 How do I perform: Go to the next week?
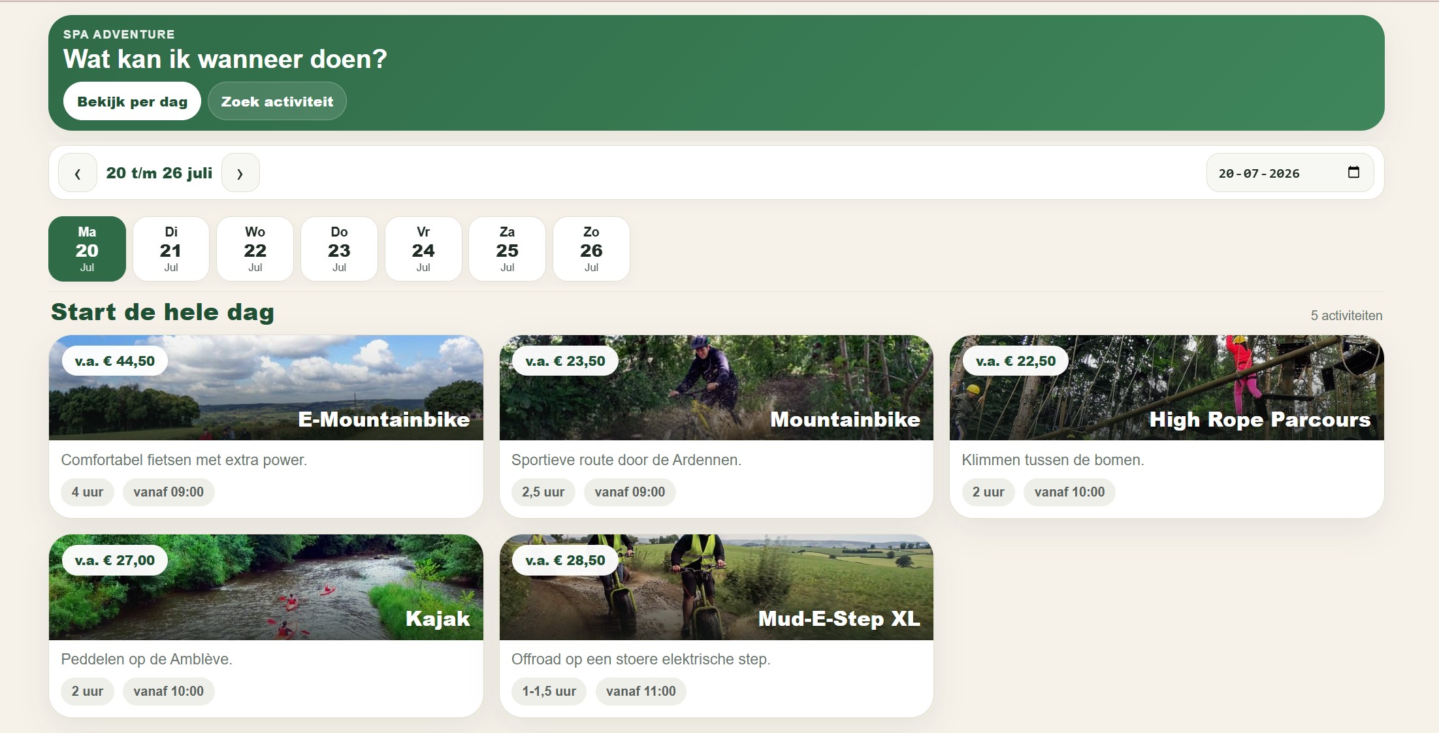(x=240, y=173)
